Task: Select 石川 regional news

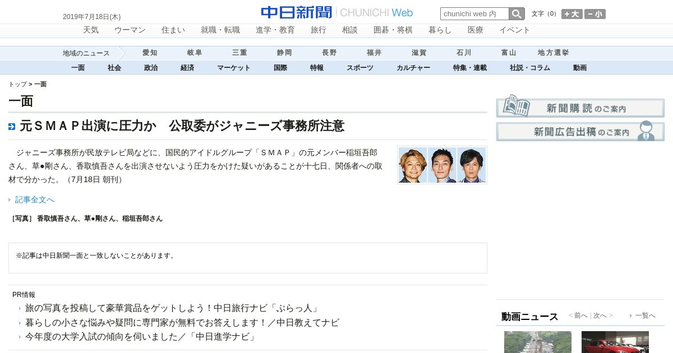Action: (464, 53)
